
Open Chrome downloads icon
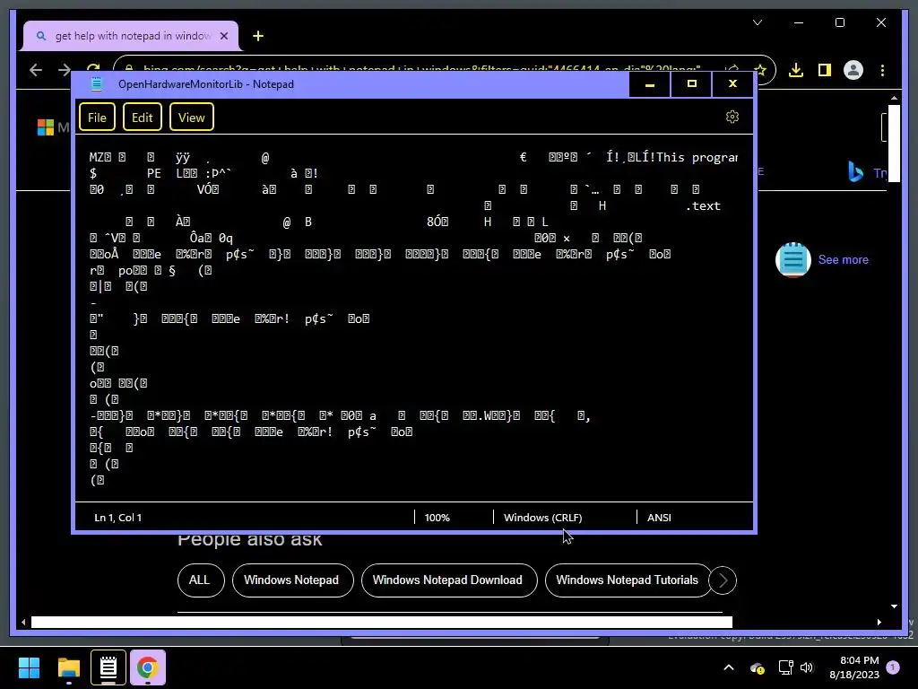[x=796, y=70]
